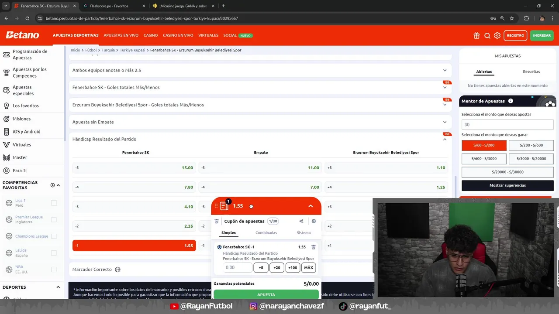Open bet slip settings gear
The height and width of the screenshot is (314, 559).
tap(314, 221)
